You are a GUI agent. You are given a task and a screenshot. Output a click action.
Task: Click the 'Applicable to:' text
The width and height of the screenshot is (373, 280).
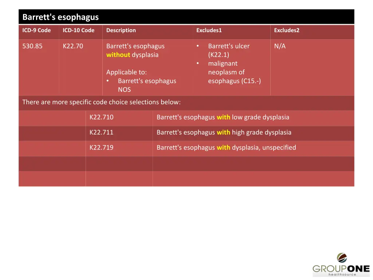click(x=126, y=72)
